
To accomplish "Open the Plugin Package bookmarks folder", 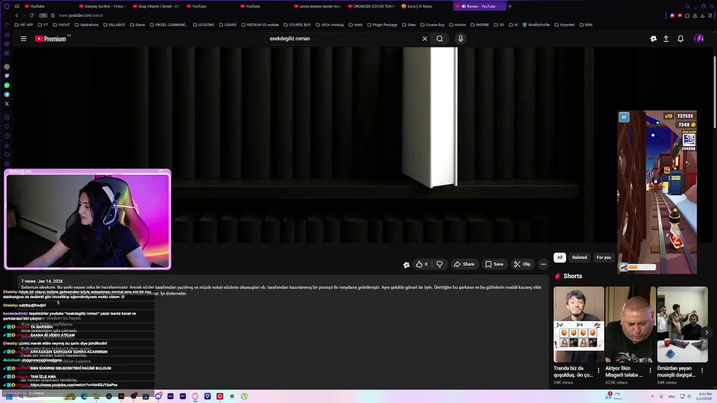I will [x=381, y=25].
